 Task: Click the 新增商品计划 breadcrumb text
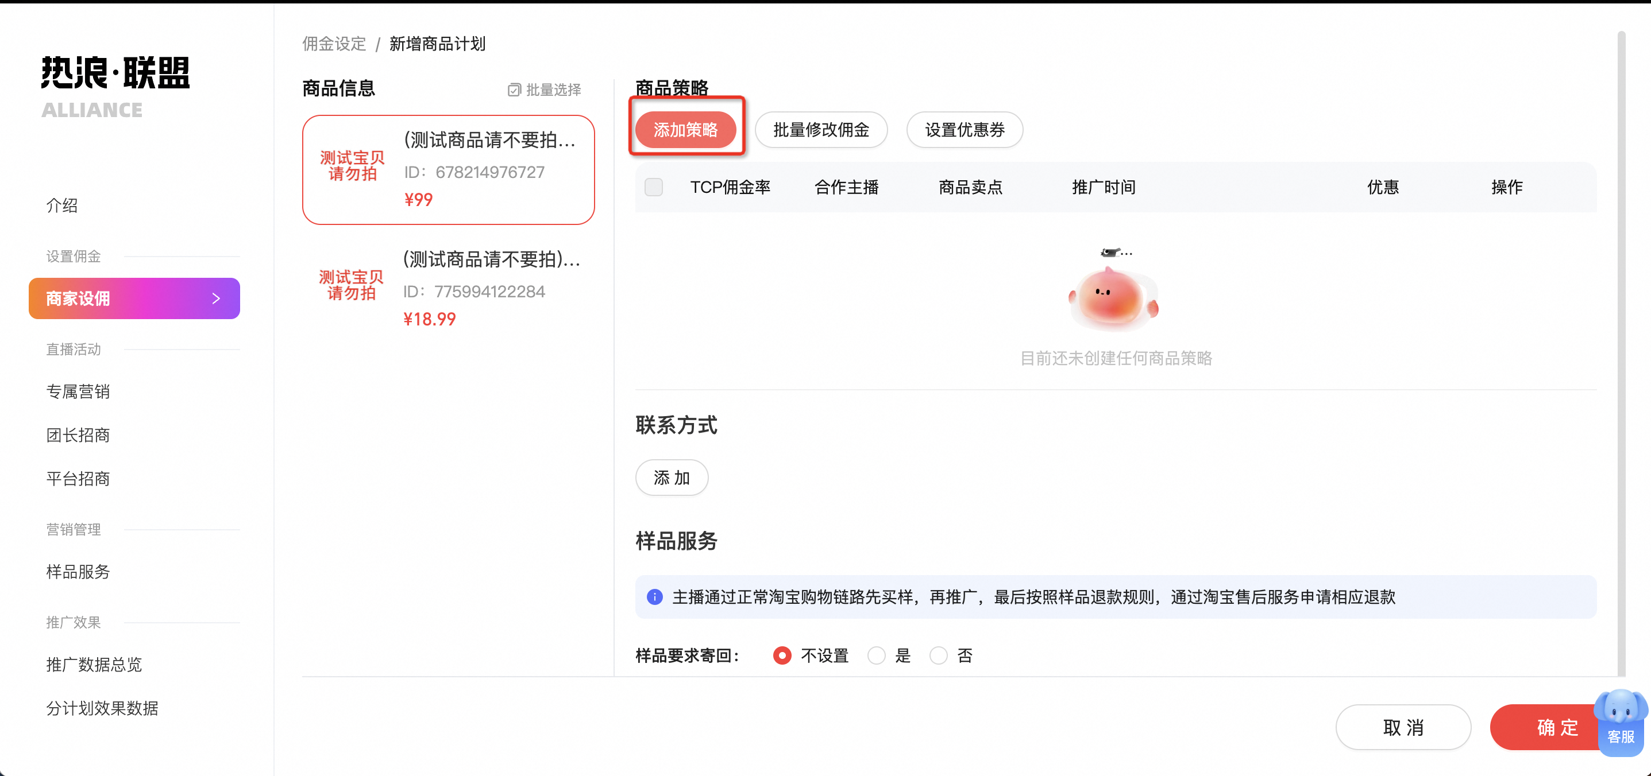438,44
